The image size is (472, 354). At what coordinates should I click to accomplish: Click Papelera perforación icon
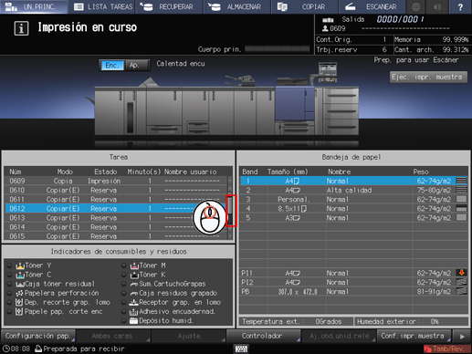click(x=20, y=293)
